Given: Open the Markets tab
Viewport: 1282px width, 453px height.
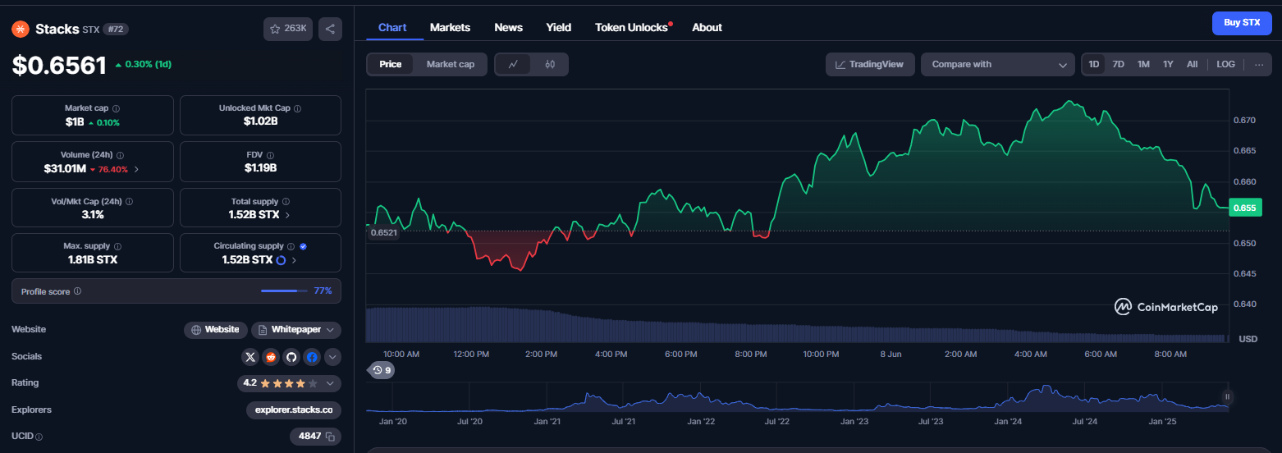Looking at the screenshot, I should 450,27.
